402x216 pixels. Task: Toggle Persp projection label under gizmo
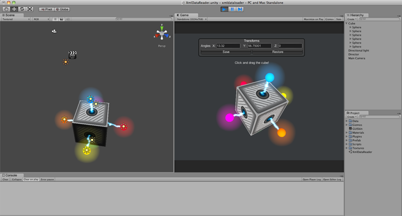coord(162,46)
